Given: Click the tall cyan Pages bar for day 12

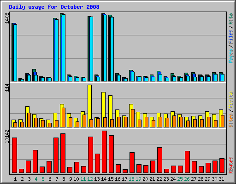Looking at the screenshot, I should click(x=91, y=49).
